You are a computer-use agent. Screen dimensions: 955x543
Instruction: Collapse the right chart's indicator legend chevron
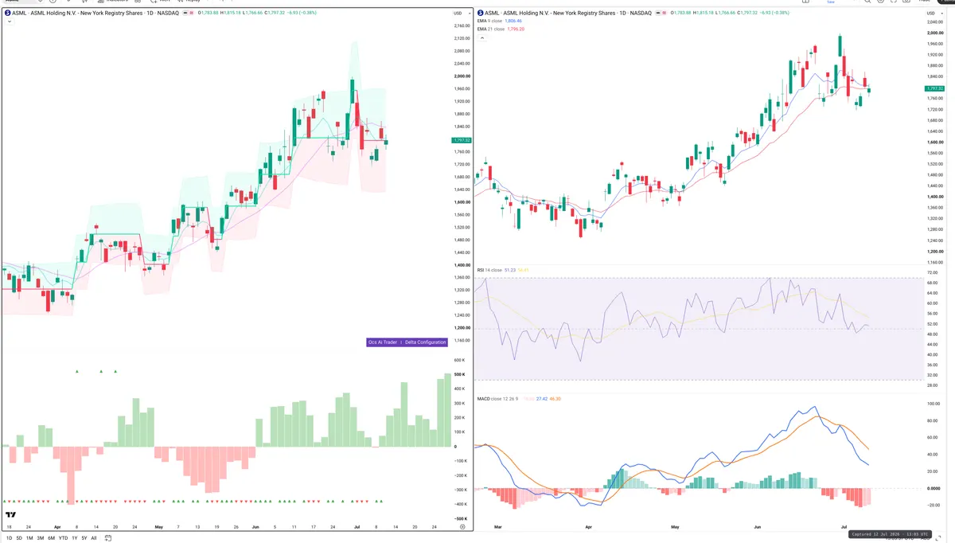[481, 37]
